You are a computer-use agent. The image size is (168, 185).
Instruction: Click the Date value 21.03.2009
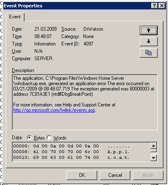tap(45, 29)
